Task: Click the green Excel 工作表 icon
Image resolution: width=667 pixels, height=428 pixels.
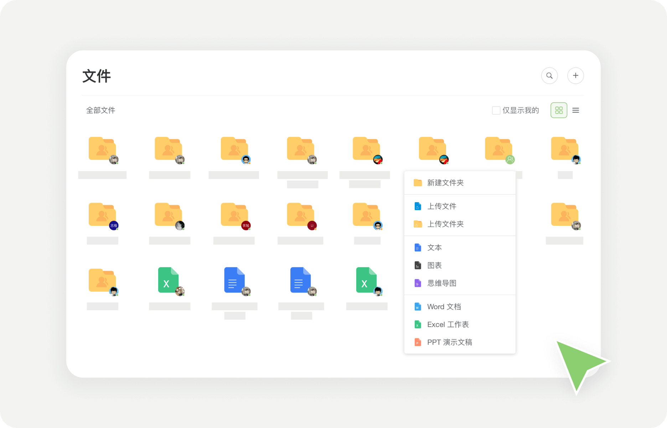Action: [x=417, y=324]
